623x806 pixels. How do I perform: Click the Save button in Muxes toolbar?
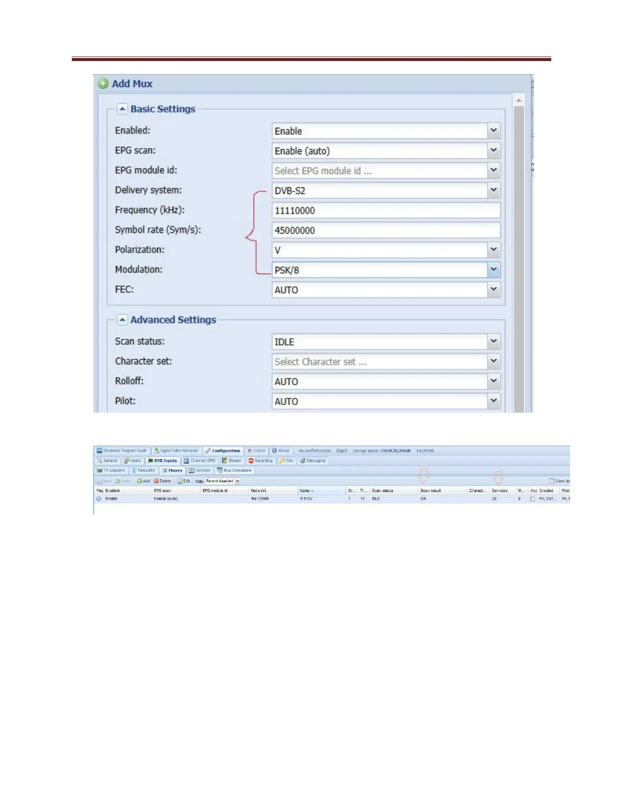(x=104, y=481)
